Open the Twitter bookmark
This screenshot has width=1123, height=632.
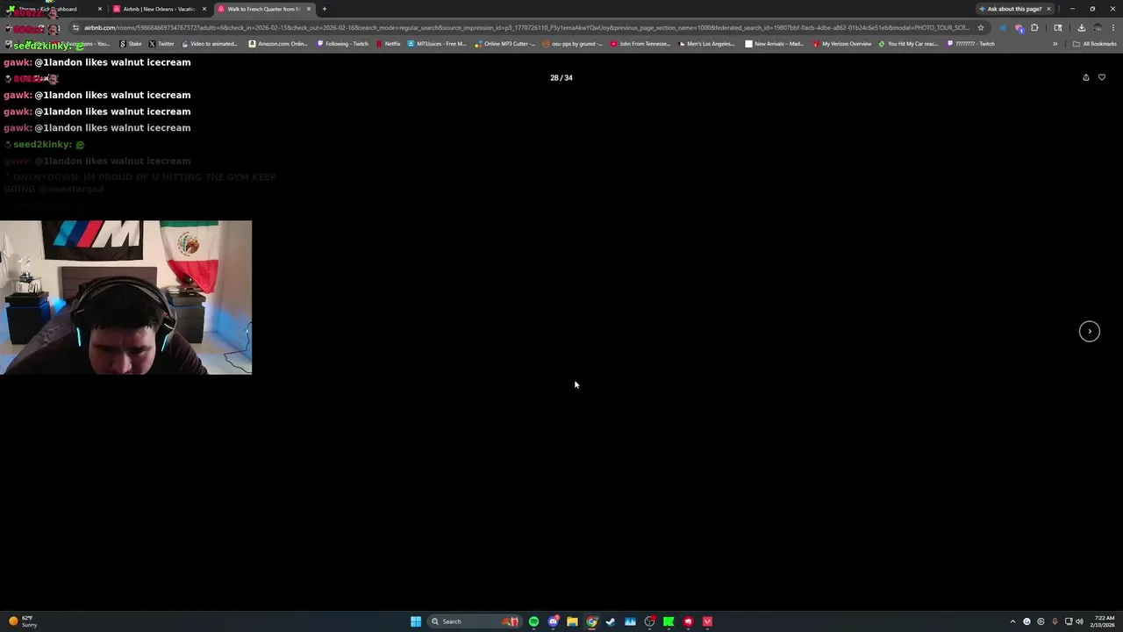coord(162,44)
